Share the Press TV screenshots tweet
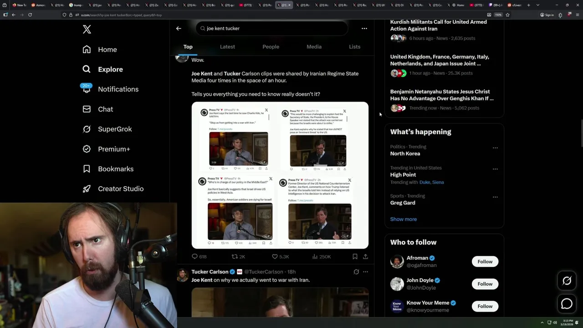 coord(365,256)
